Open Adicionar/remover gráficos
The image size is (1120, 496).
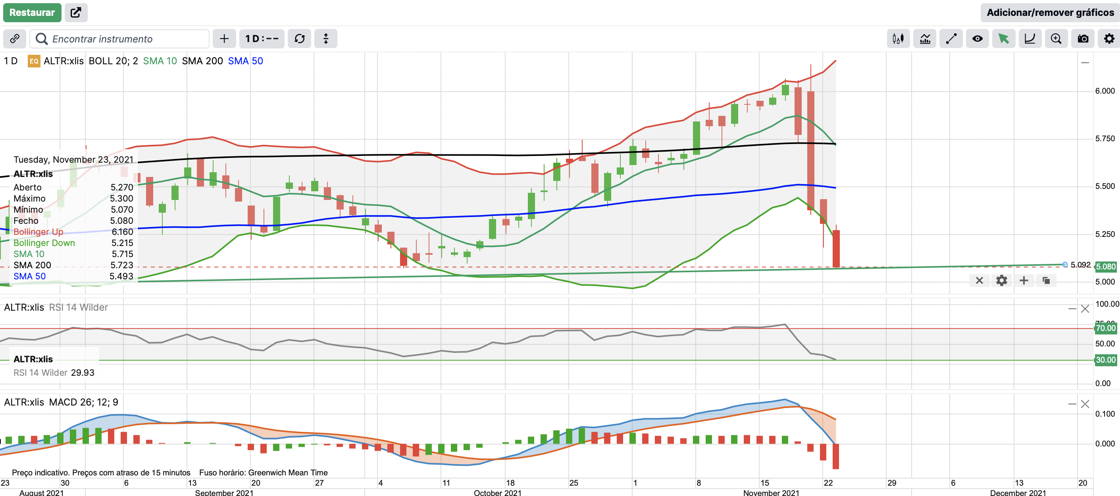click(x=1050, y=12)
